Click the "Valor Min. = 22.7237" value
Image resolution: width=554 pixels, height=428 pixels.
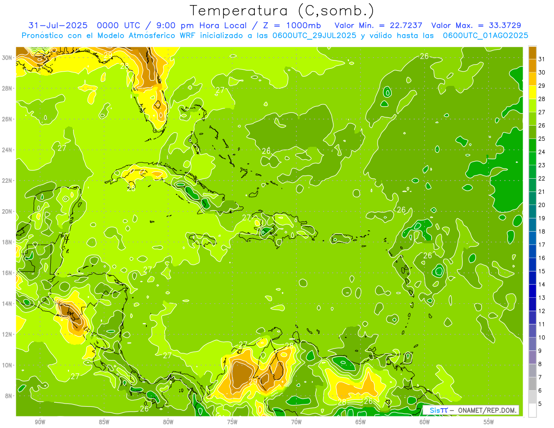(378, 25)
